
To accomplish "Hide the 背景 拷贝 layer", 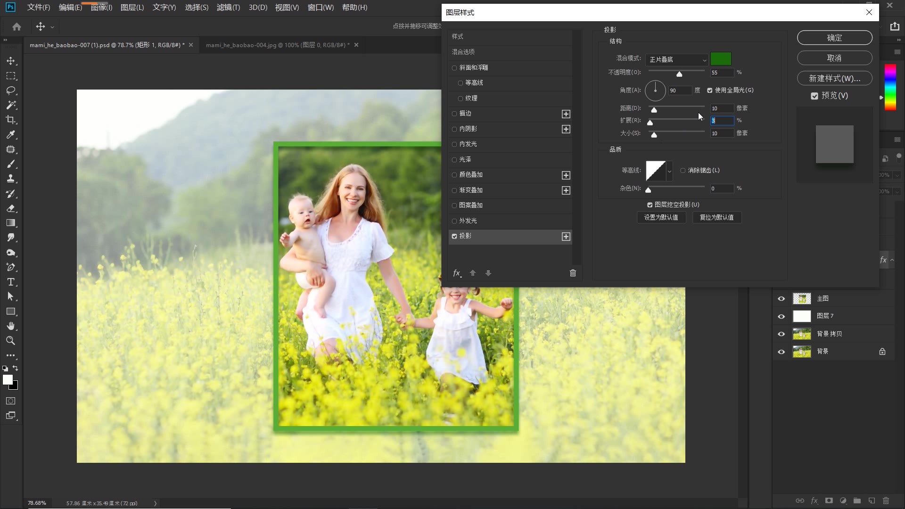I will [781, 334].
